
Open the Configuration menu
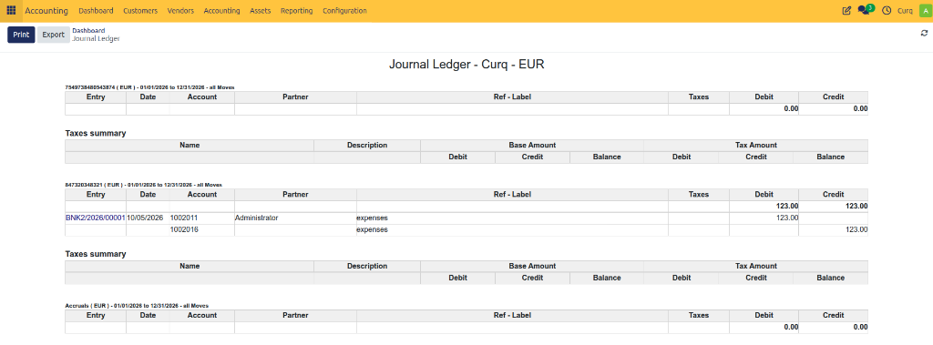click(344, 11)
